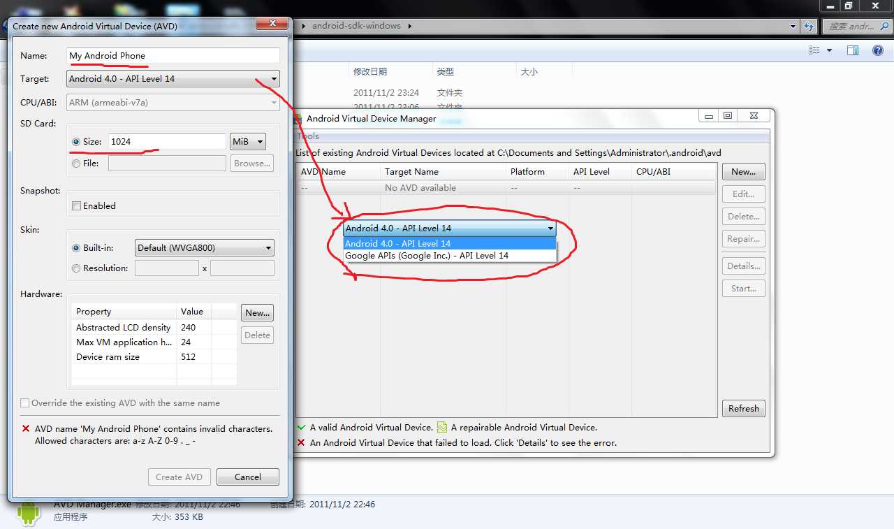
Task: Click the Edit... button
Action: point(744,194)
